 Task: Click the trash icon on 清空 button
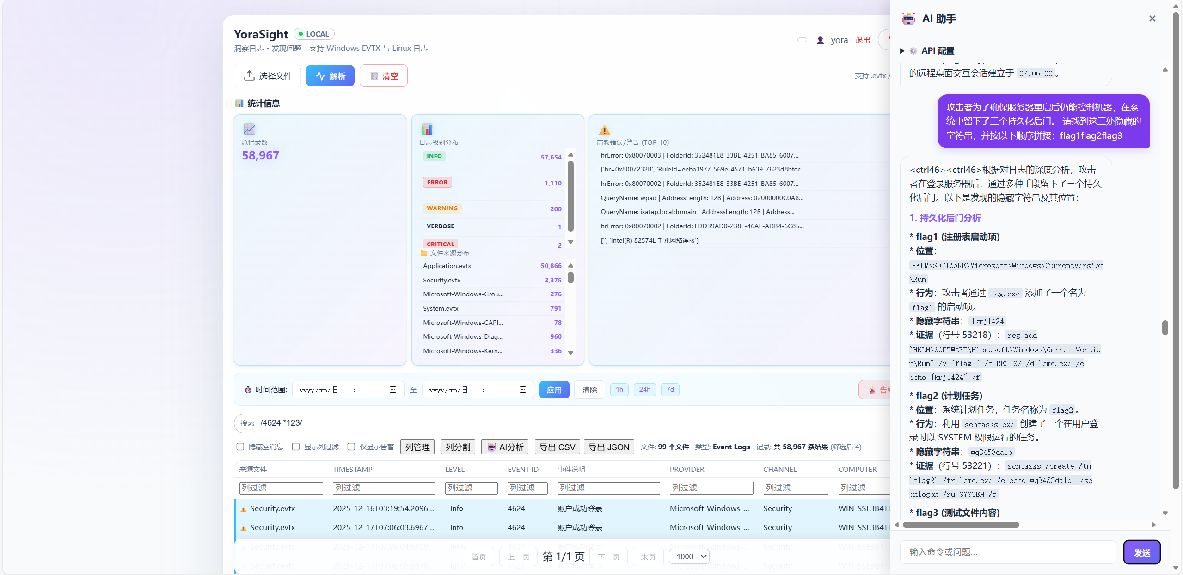[x=374, y=76]
